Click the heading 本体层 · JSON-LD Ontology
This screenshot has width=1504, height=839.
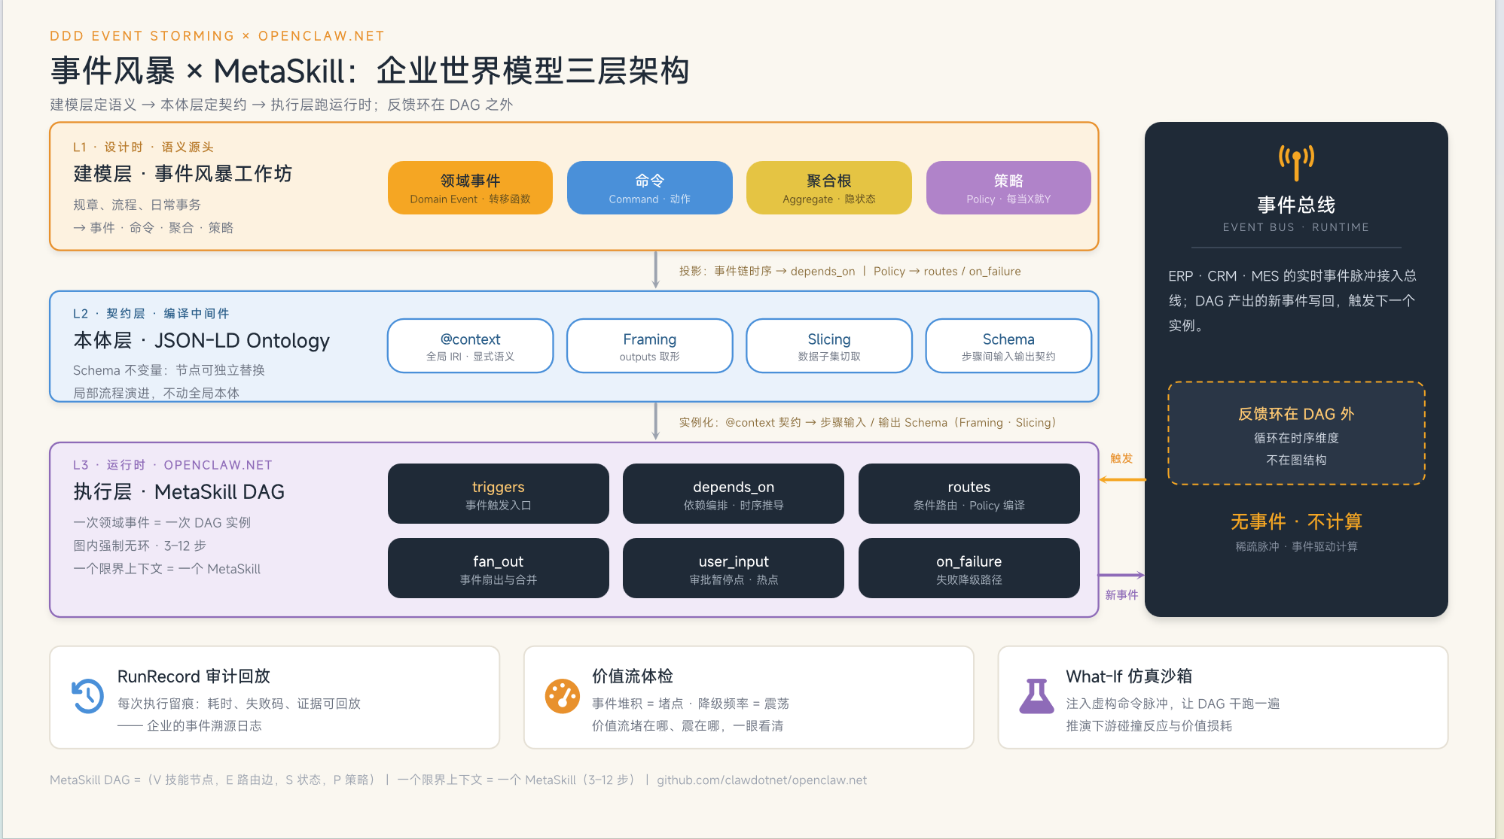tap(201, 341)
